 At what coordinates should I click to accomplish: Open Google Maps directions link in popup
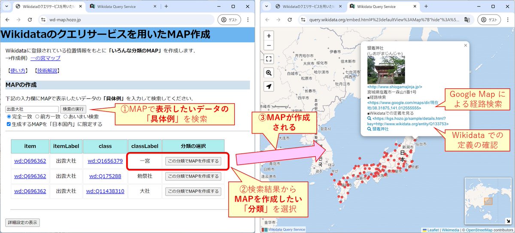(x=402, y=106)
